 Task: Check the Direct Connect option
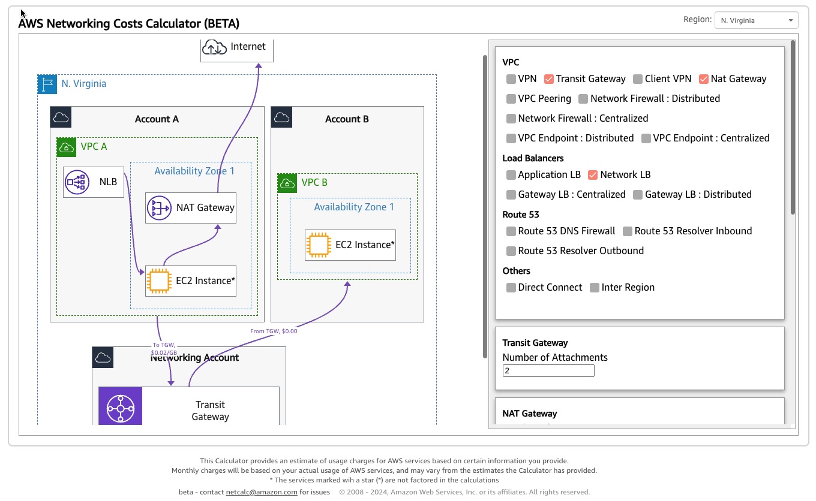pyautogui.click(x=511, y=288)
